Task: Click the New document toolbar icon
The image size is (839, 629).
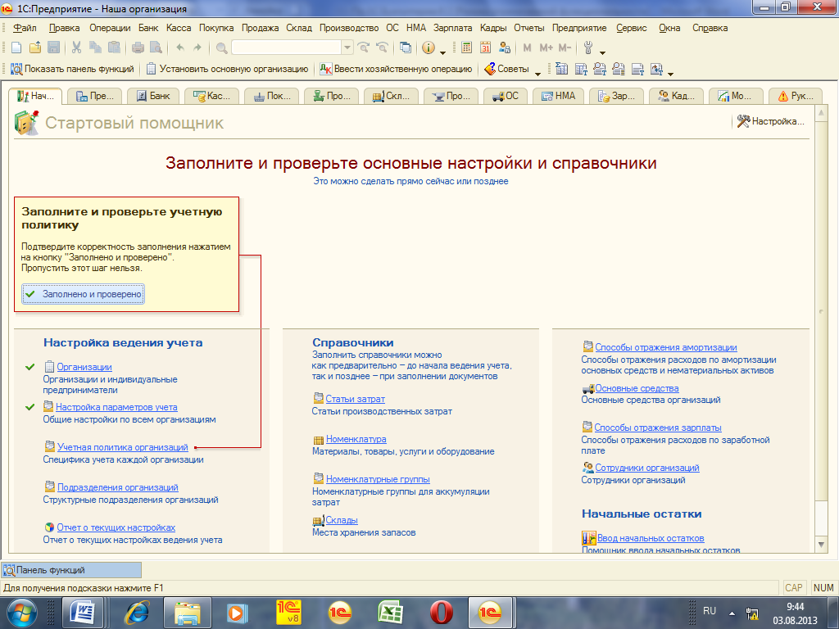Action: pos(16,48)
